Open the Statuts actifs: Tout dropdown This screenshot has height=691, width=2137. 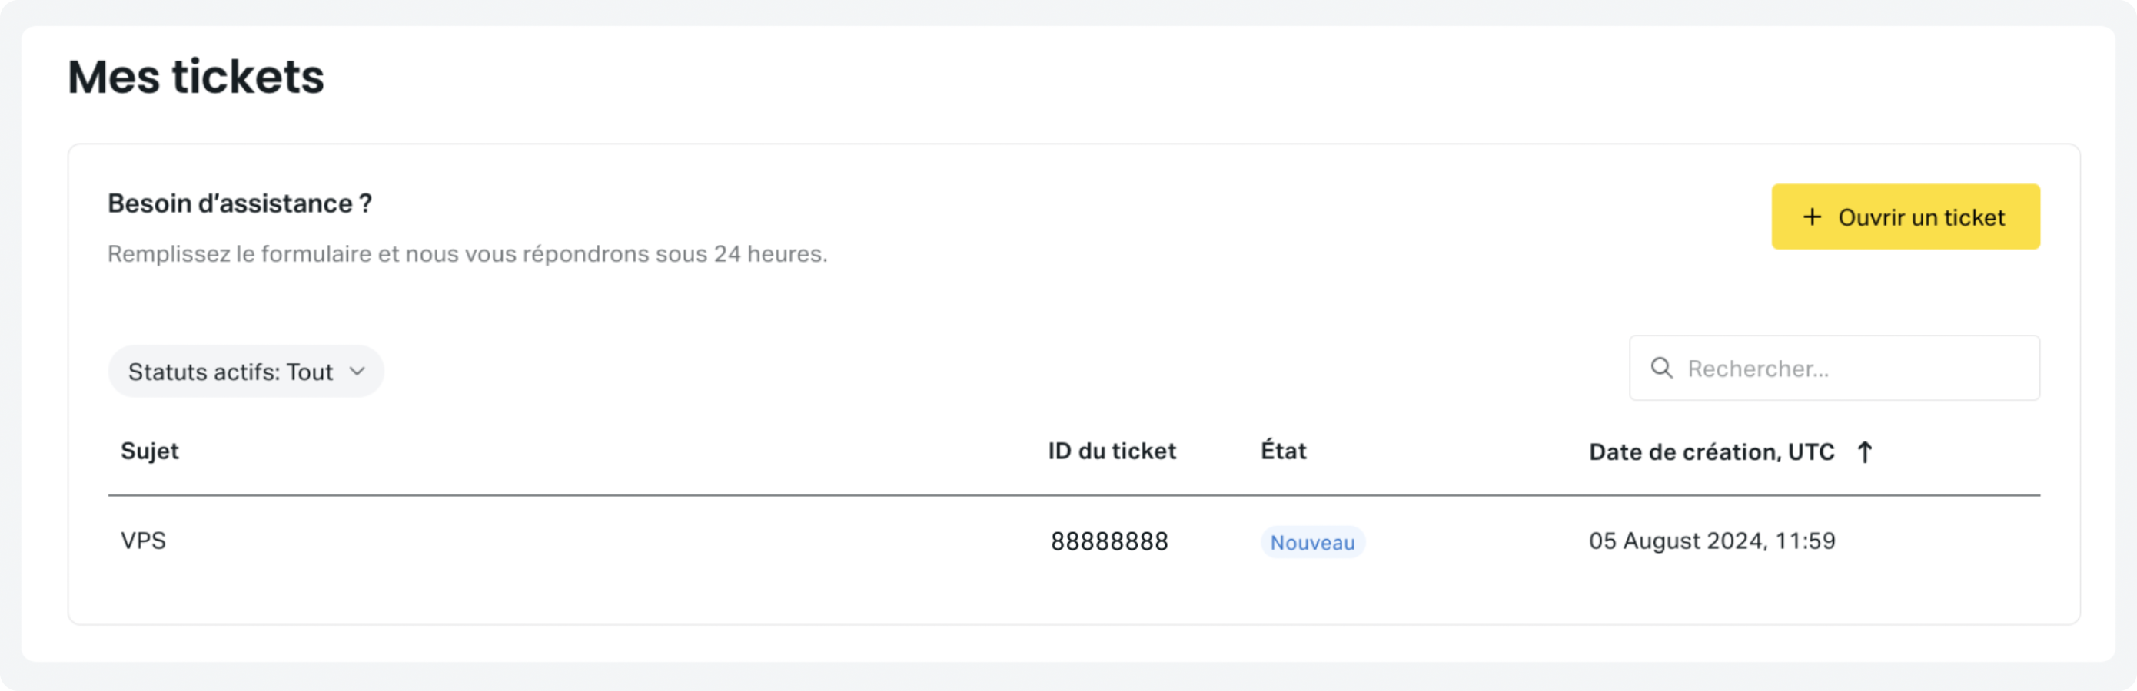coord(245,371)
